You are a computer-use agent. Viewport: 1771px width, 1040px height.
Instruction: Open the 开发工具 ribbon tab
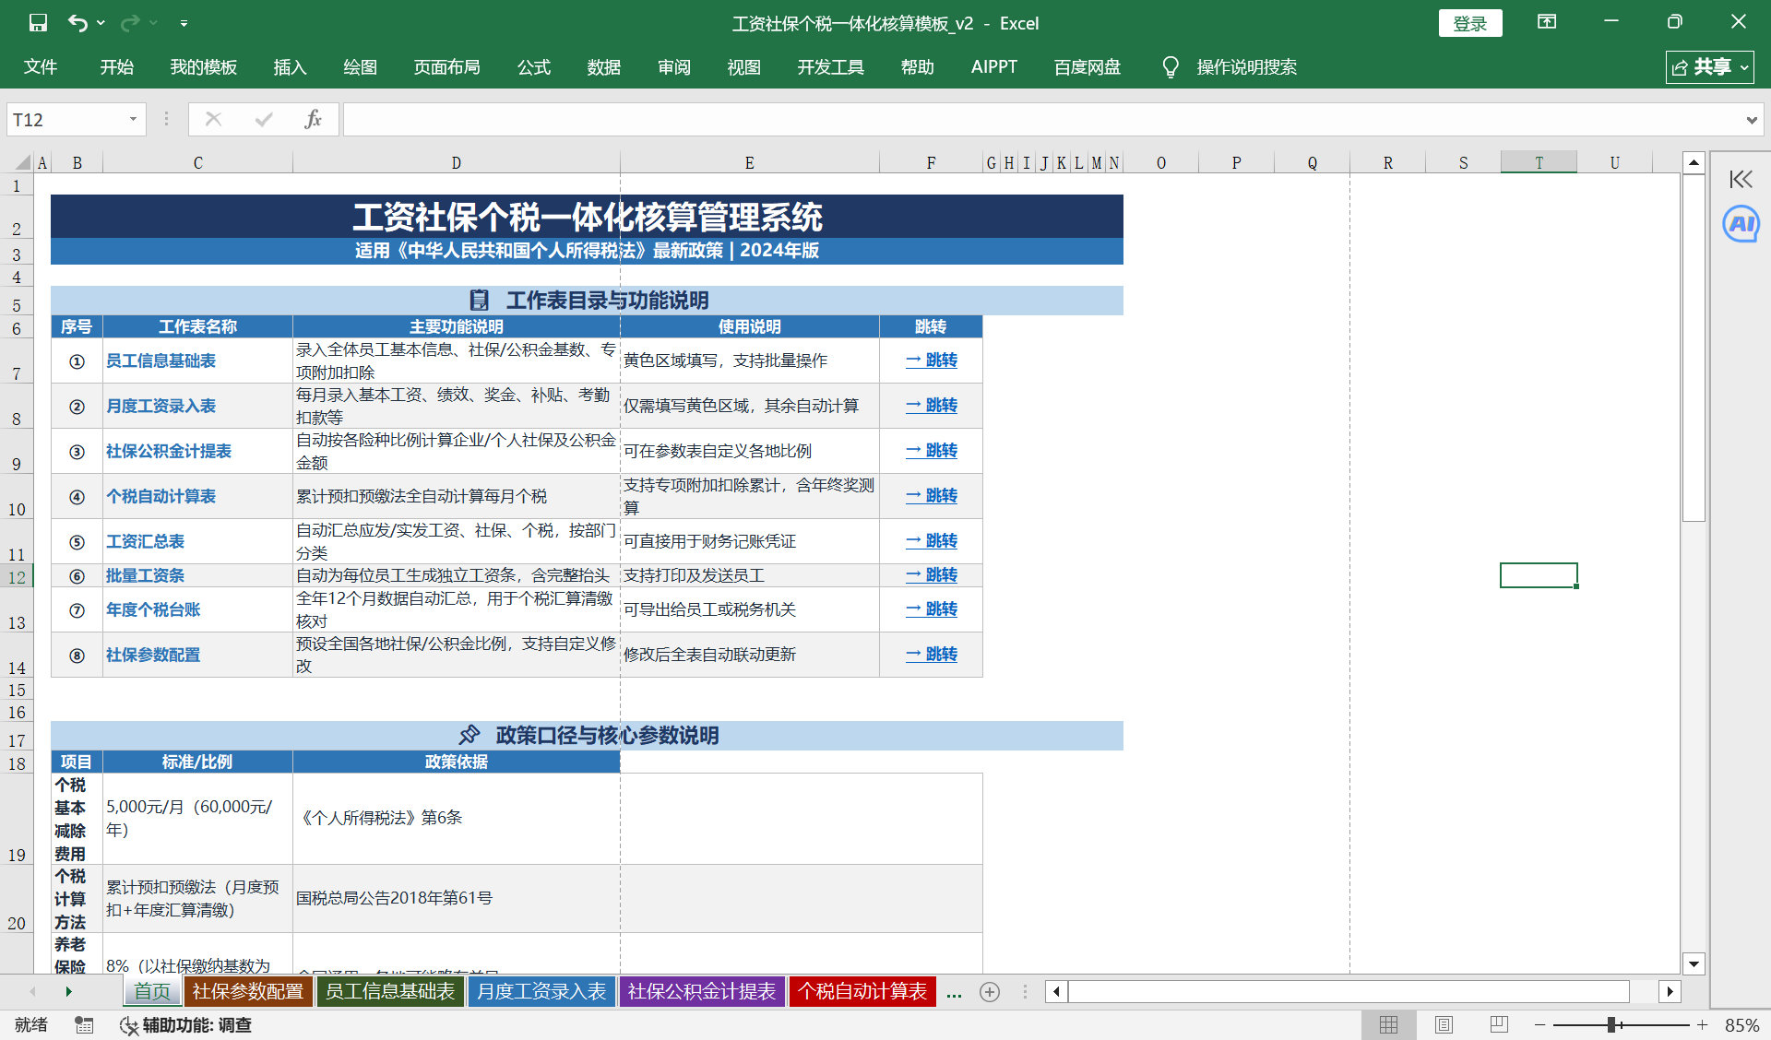831,66
